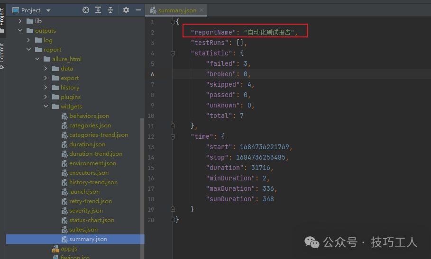The image size is (431, 259).
Task: Fold the root JSON object at line 1
Action: coord(173,22)
